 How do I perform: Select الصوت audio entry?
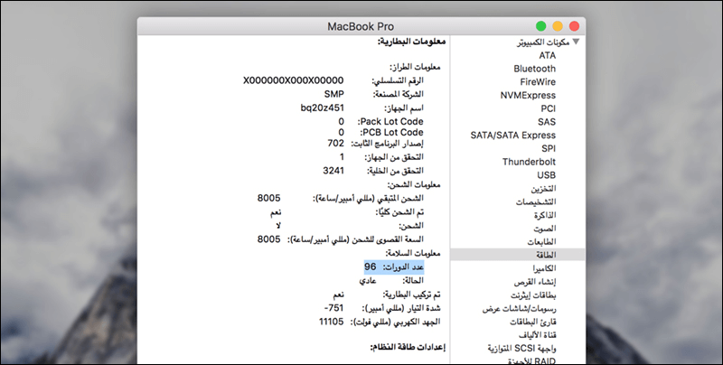[545, 229]
